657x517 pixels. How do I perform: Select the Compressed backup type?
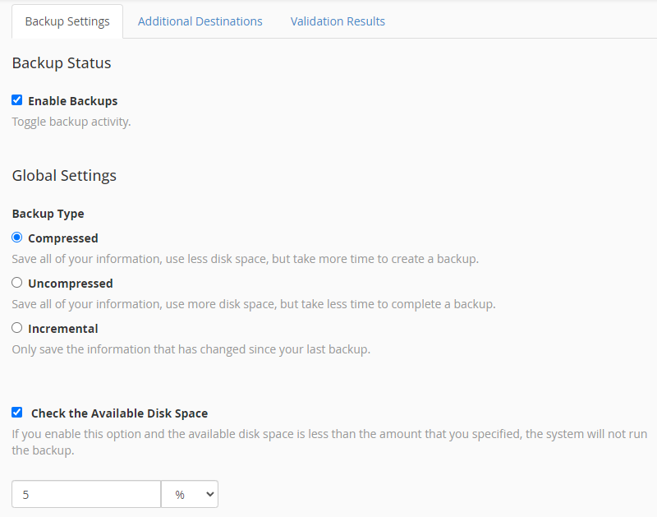[x=16, y=238]
